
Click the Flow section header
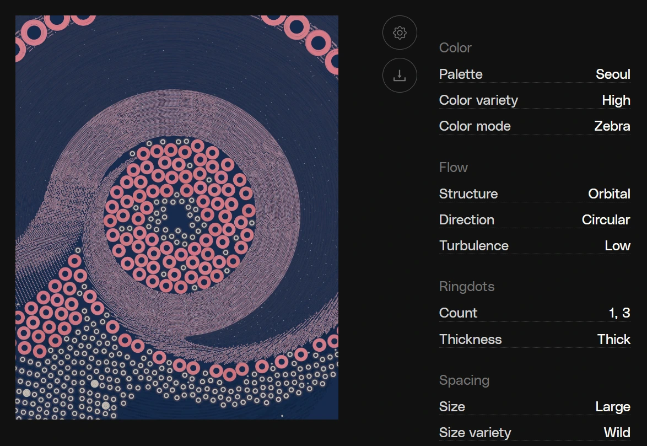[453, 168]
